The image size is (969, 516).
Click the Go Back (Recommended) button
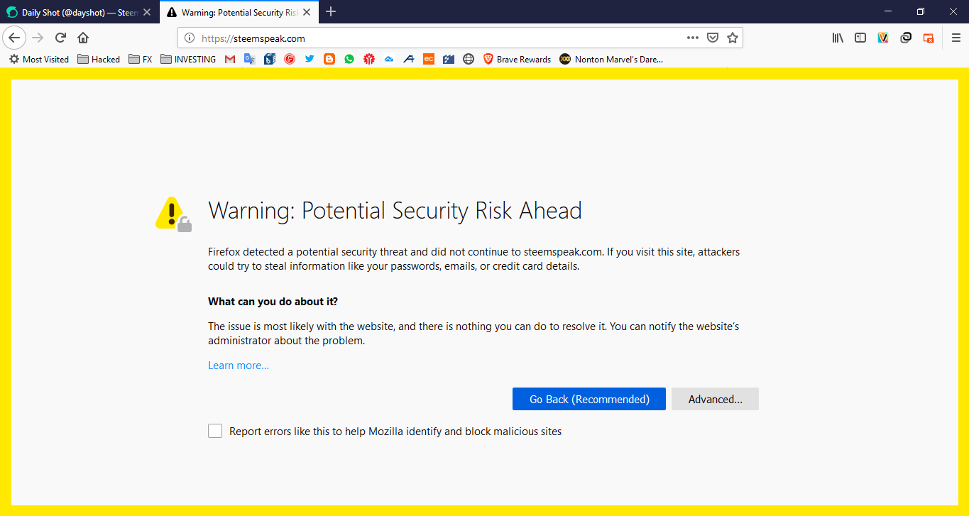coord(589,399)
